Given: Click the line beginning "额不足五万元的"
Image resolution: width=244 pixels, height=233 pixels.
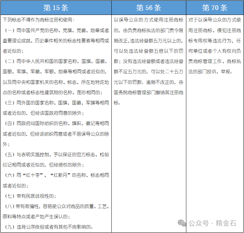Looking at the screenshot, I should [x=149, y=72].
